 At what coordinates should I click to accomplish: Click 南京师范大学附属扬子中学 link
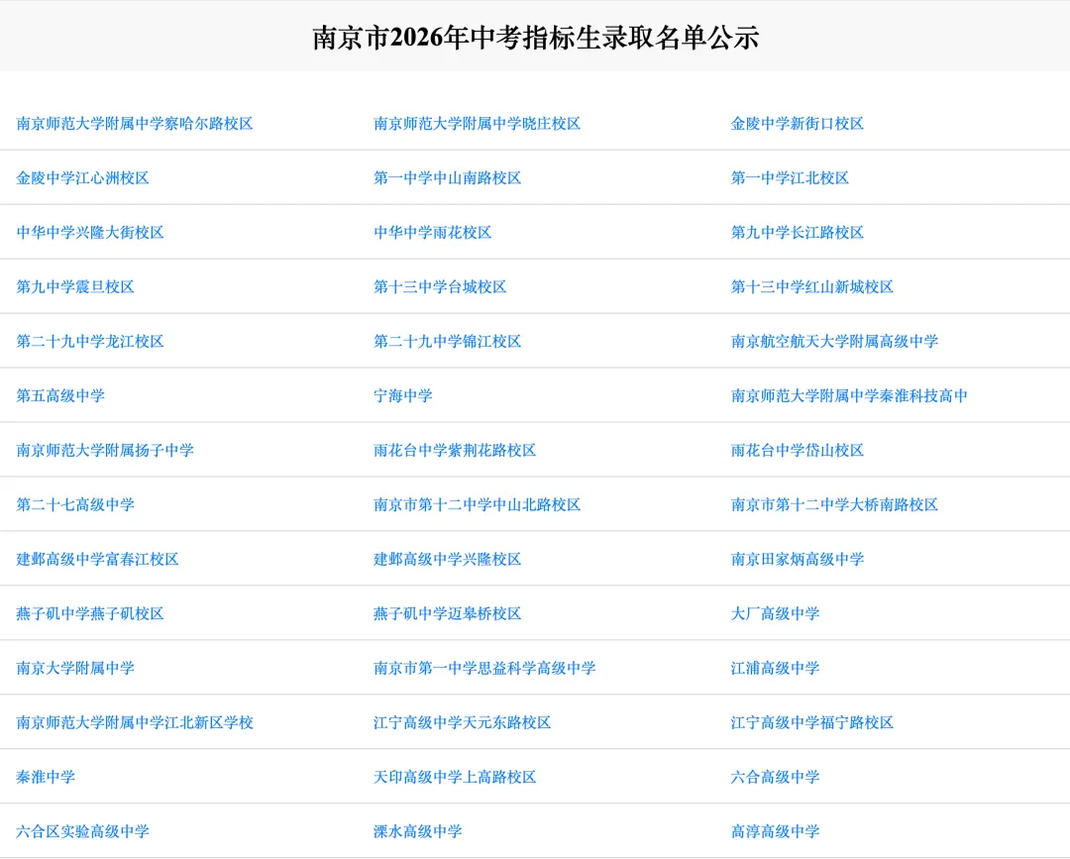[x=105, y=451]
